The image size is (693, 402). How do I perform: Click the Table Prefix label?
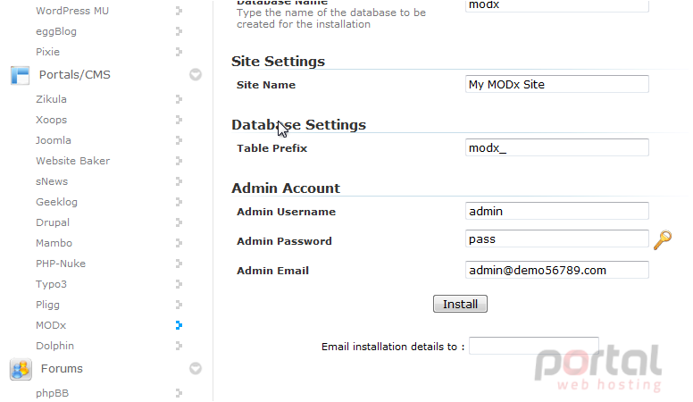271,148
